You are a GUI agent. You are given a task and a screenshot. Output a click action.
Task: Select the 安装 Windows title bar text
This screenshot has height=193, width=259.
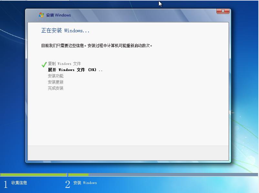tap(58, 15)
